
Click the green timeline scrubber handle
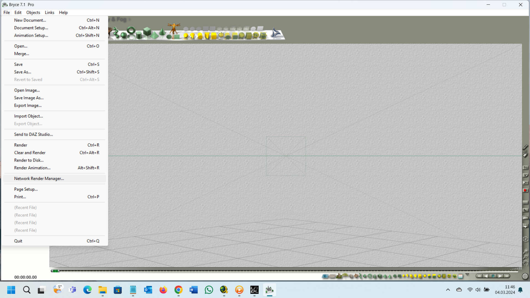tap(55, 271)
